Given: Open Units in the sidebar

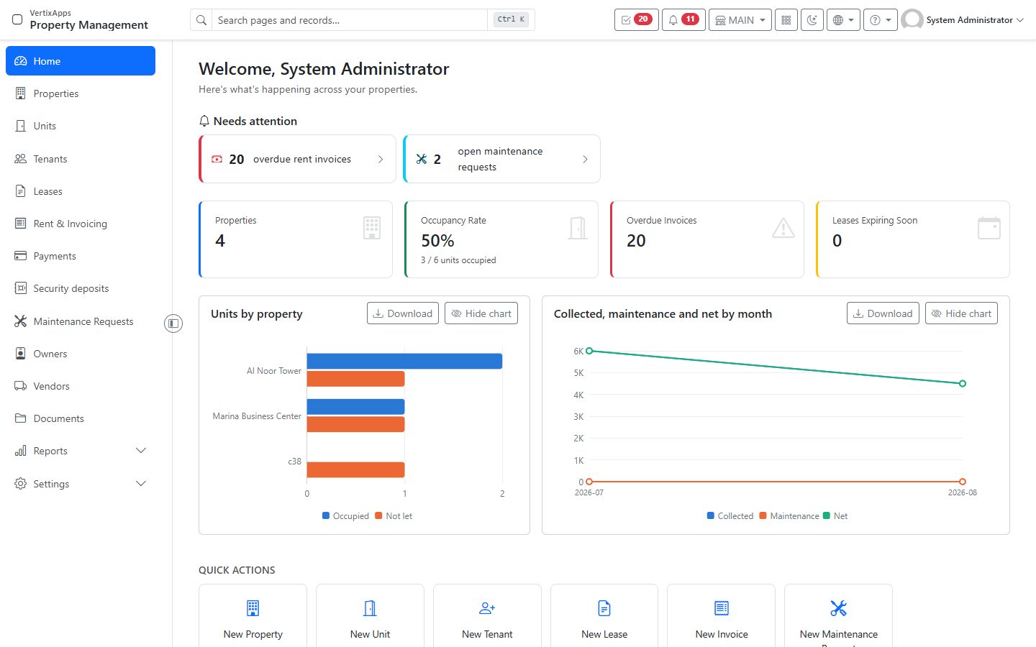Looking at the screenshot, I should [81, 126].
